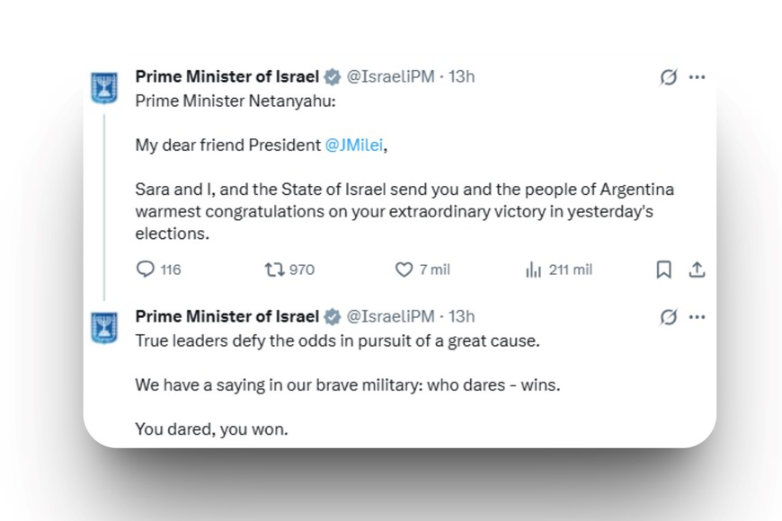Open the @JMilei mention link
Screen dimensions: 782x521
click(x=358, y=146)
